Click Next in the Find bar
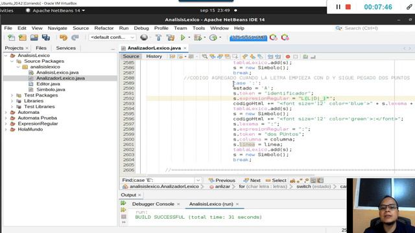The height and width of the screenshot is (233, 415). pos(252,181)
